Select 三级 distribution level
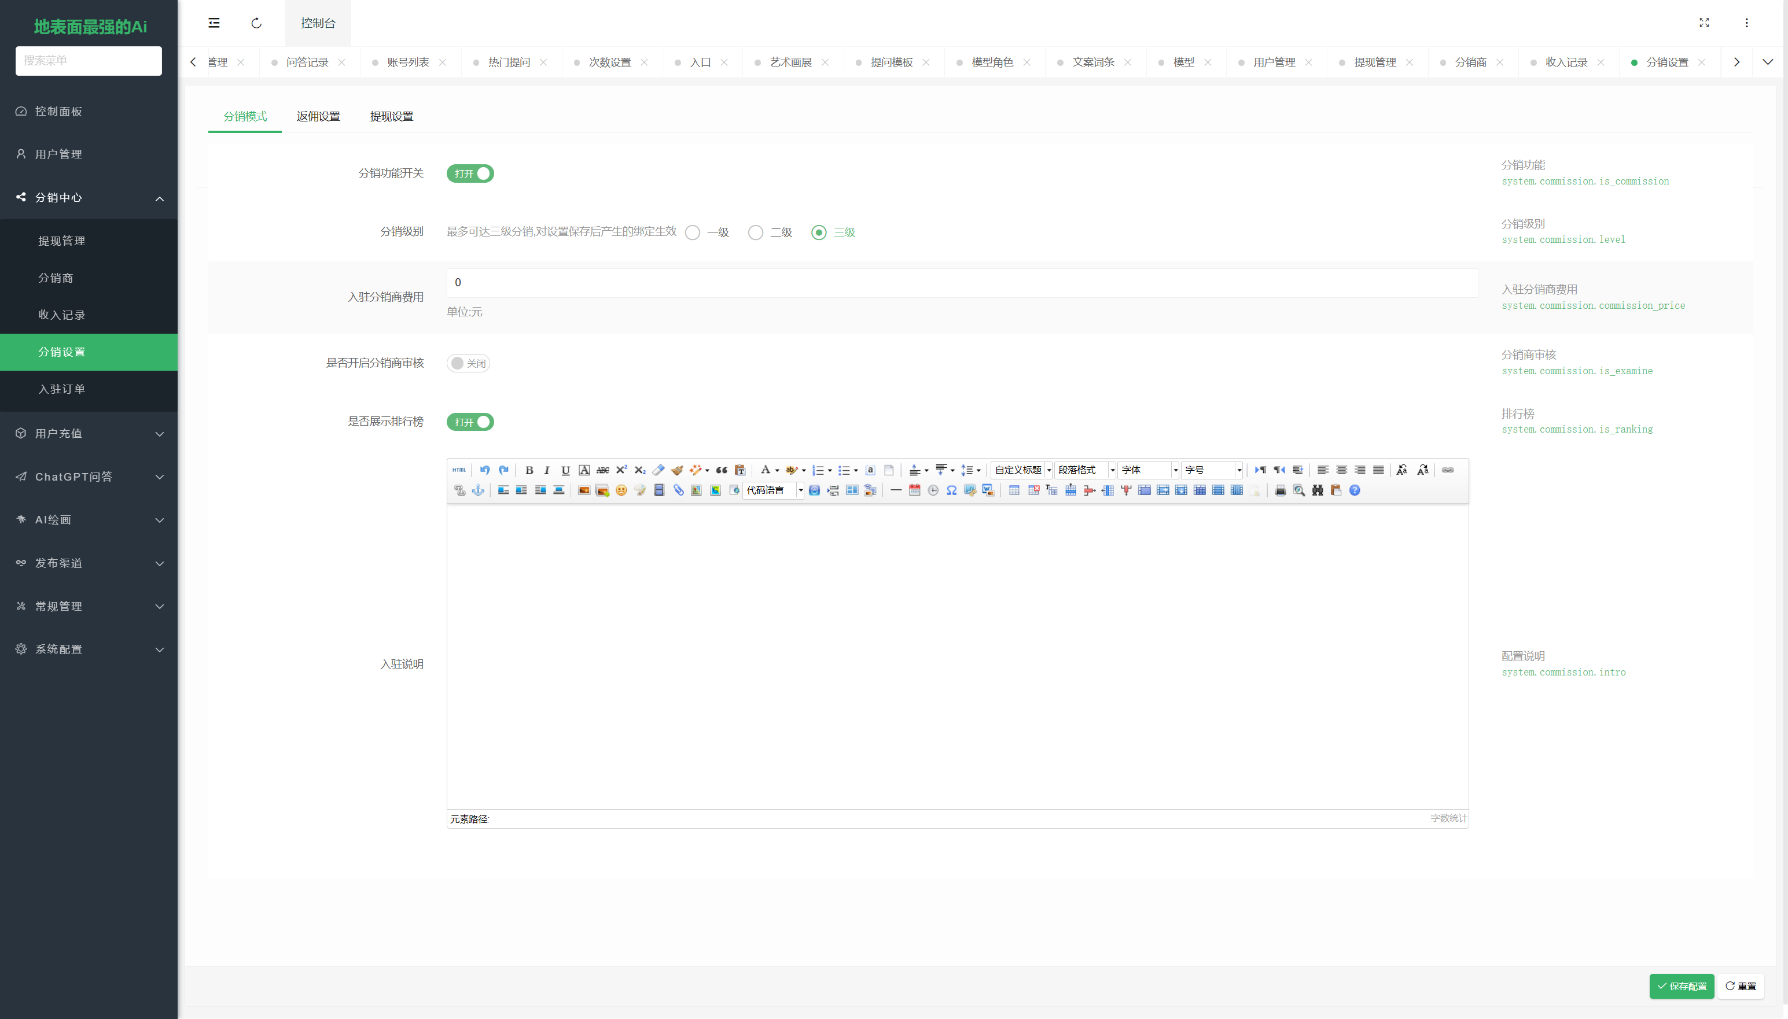The image size is (1788, 1019). [x=833, y=232]
